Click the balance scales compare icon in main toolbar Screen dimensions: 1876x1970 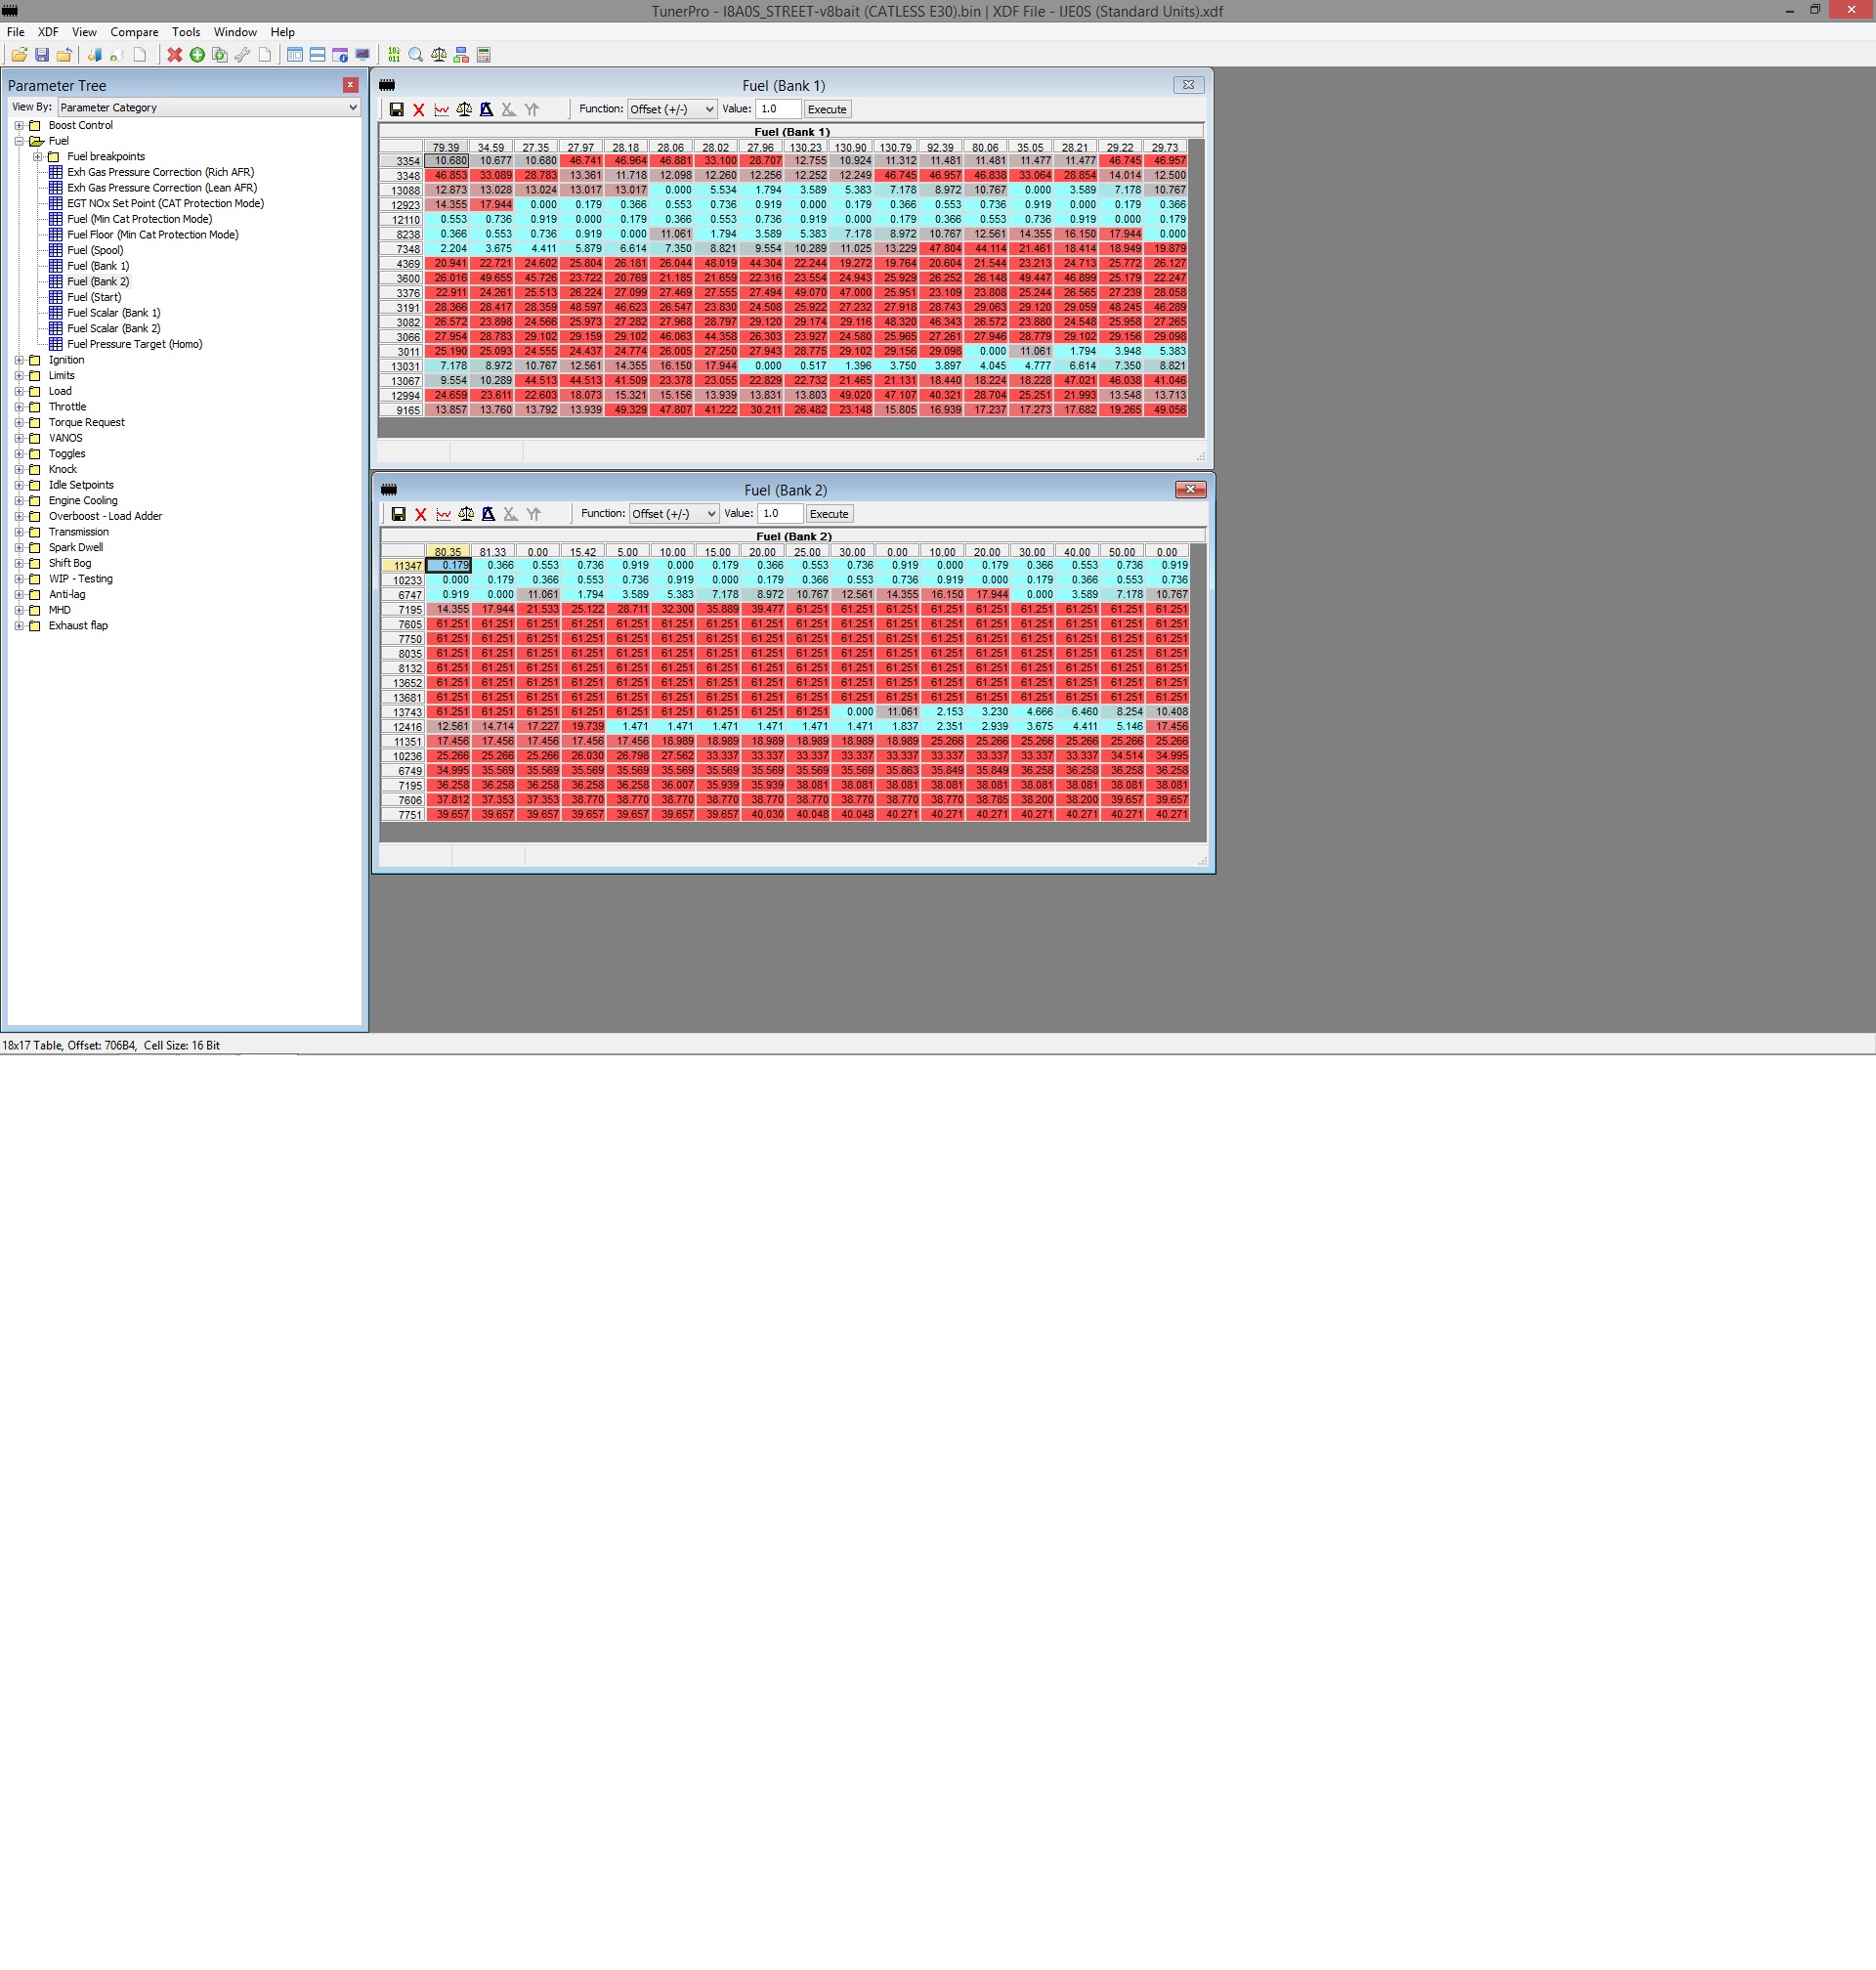coord(439,55)
